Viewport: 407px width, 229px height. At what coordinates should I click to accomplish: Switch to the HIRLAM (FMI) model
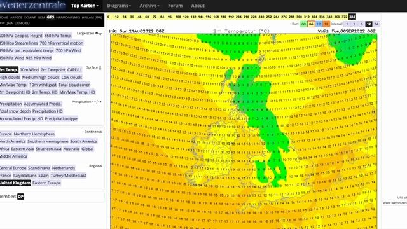pos(92,17)
